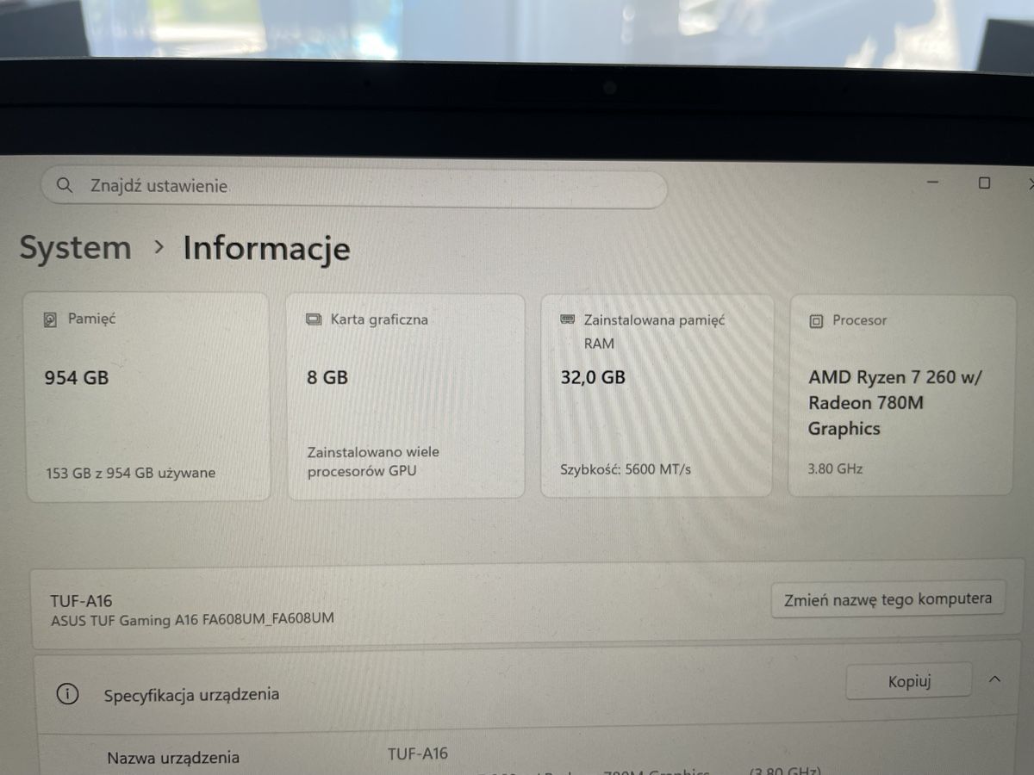Click the Procesor chip icon
Viewport: 1034px width, 775px height.
[816, 321]
